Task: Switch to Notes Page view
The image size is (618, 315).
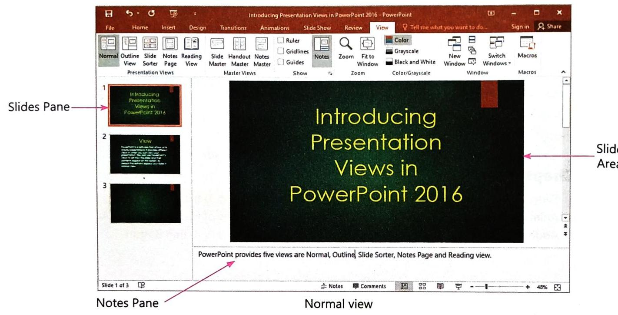Action: pos(170,51)
